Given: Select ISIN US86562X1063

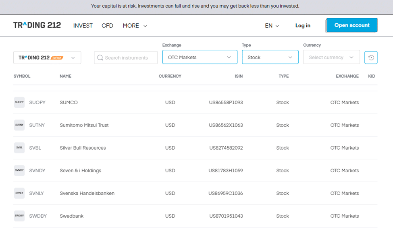Looking at the screenshot, I should click(x=226, y=125).
